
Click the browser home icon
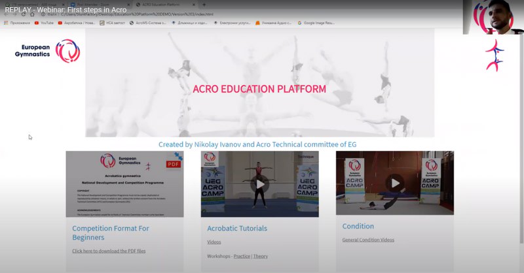[x=32, y=14]
